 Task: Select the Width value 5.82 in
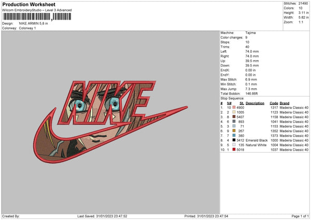pos(303,18)
